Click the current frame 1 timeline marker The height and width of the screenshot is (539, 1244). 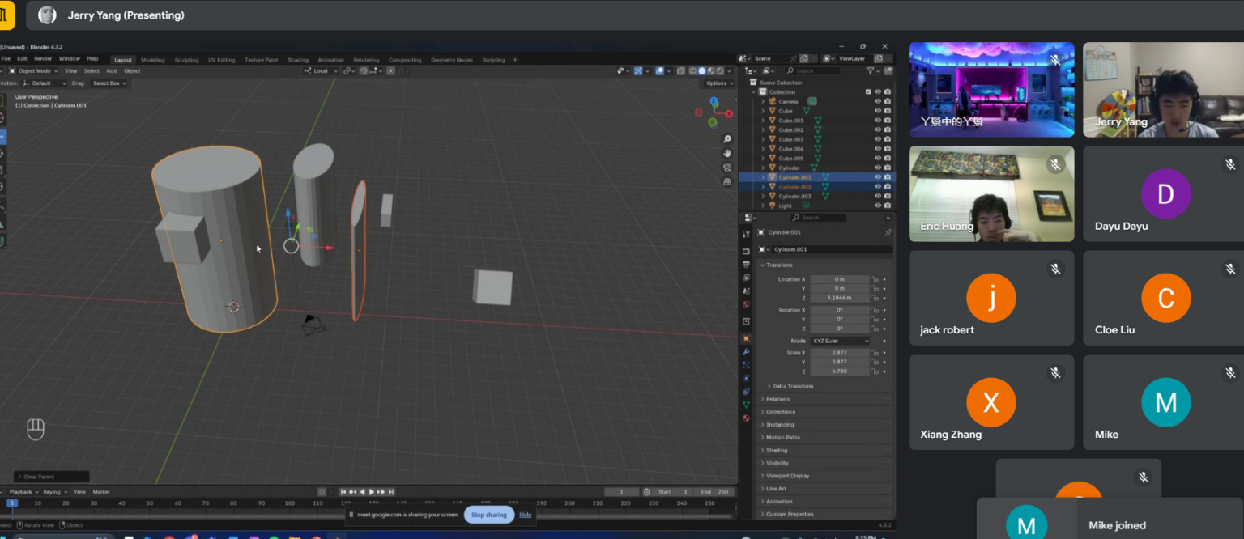(12, 503)
